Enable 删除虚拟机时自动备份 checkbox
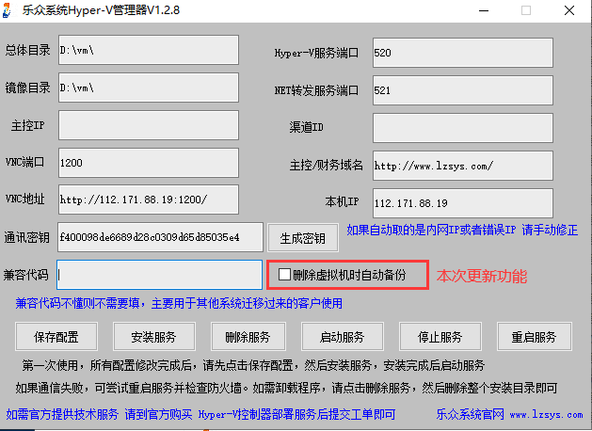This screenshot has height=431, width=592. [284, 275]
